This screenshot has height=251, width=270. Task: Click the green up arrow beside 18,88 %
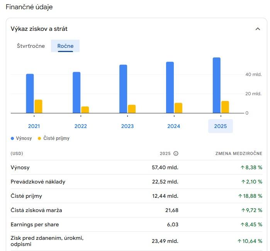[x=240, y=196]
